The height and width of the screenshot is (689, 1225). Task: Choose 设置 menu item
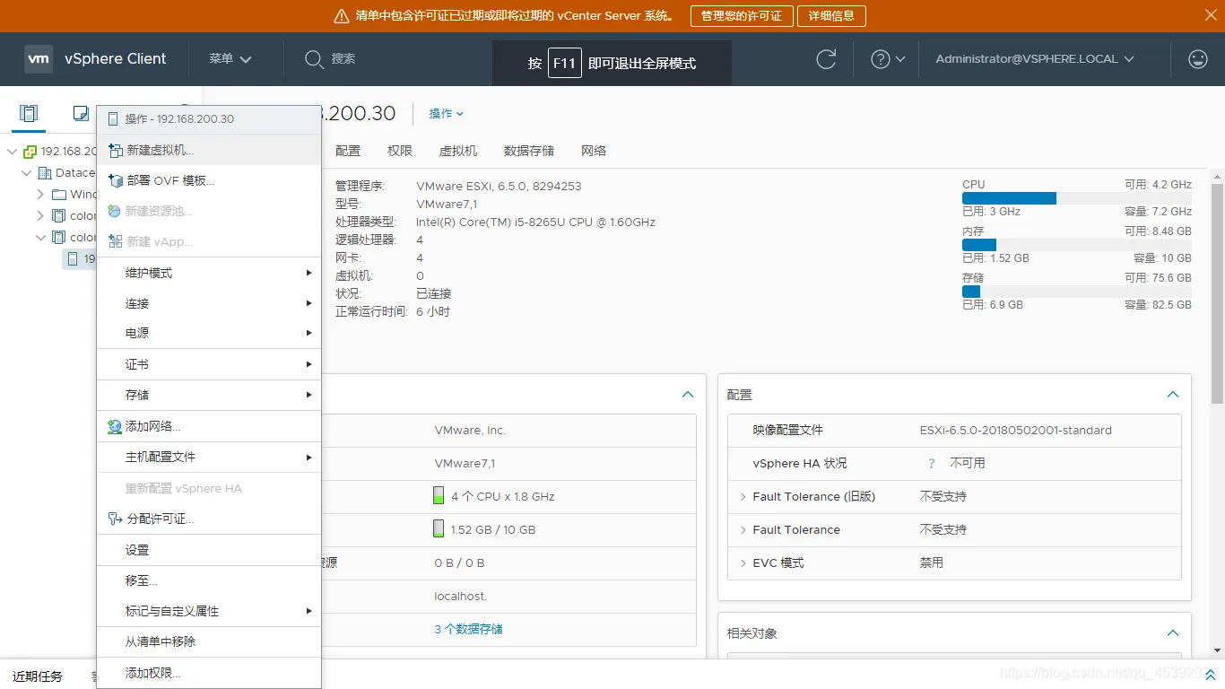pyautogui.click(x=209, y=550)
